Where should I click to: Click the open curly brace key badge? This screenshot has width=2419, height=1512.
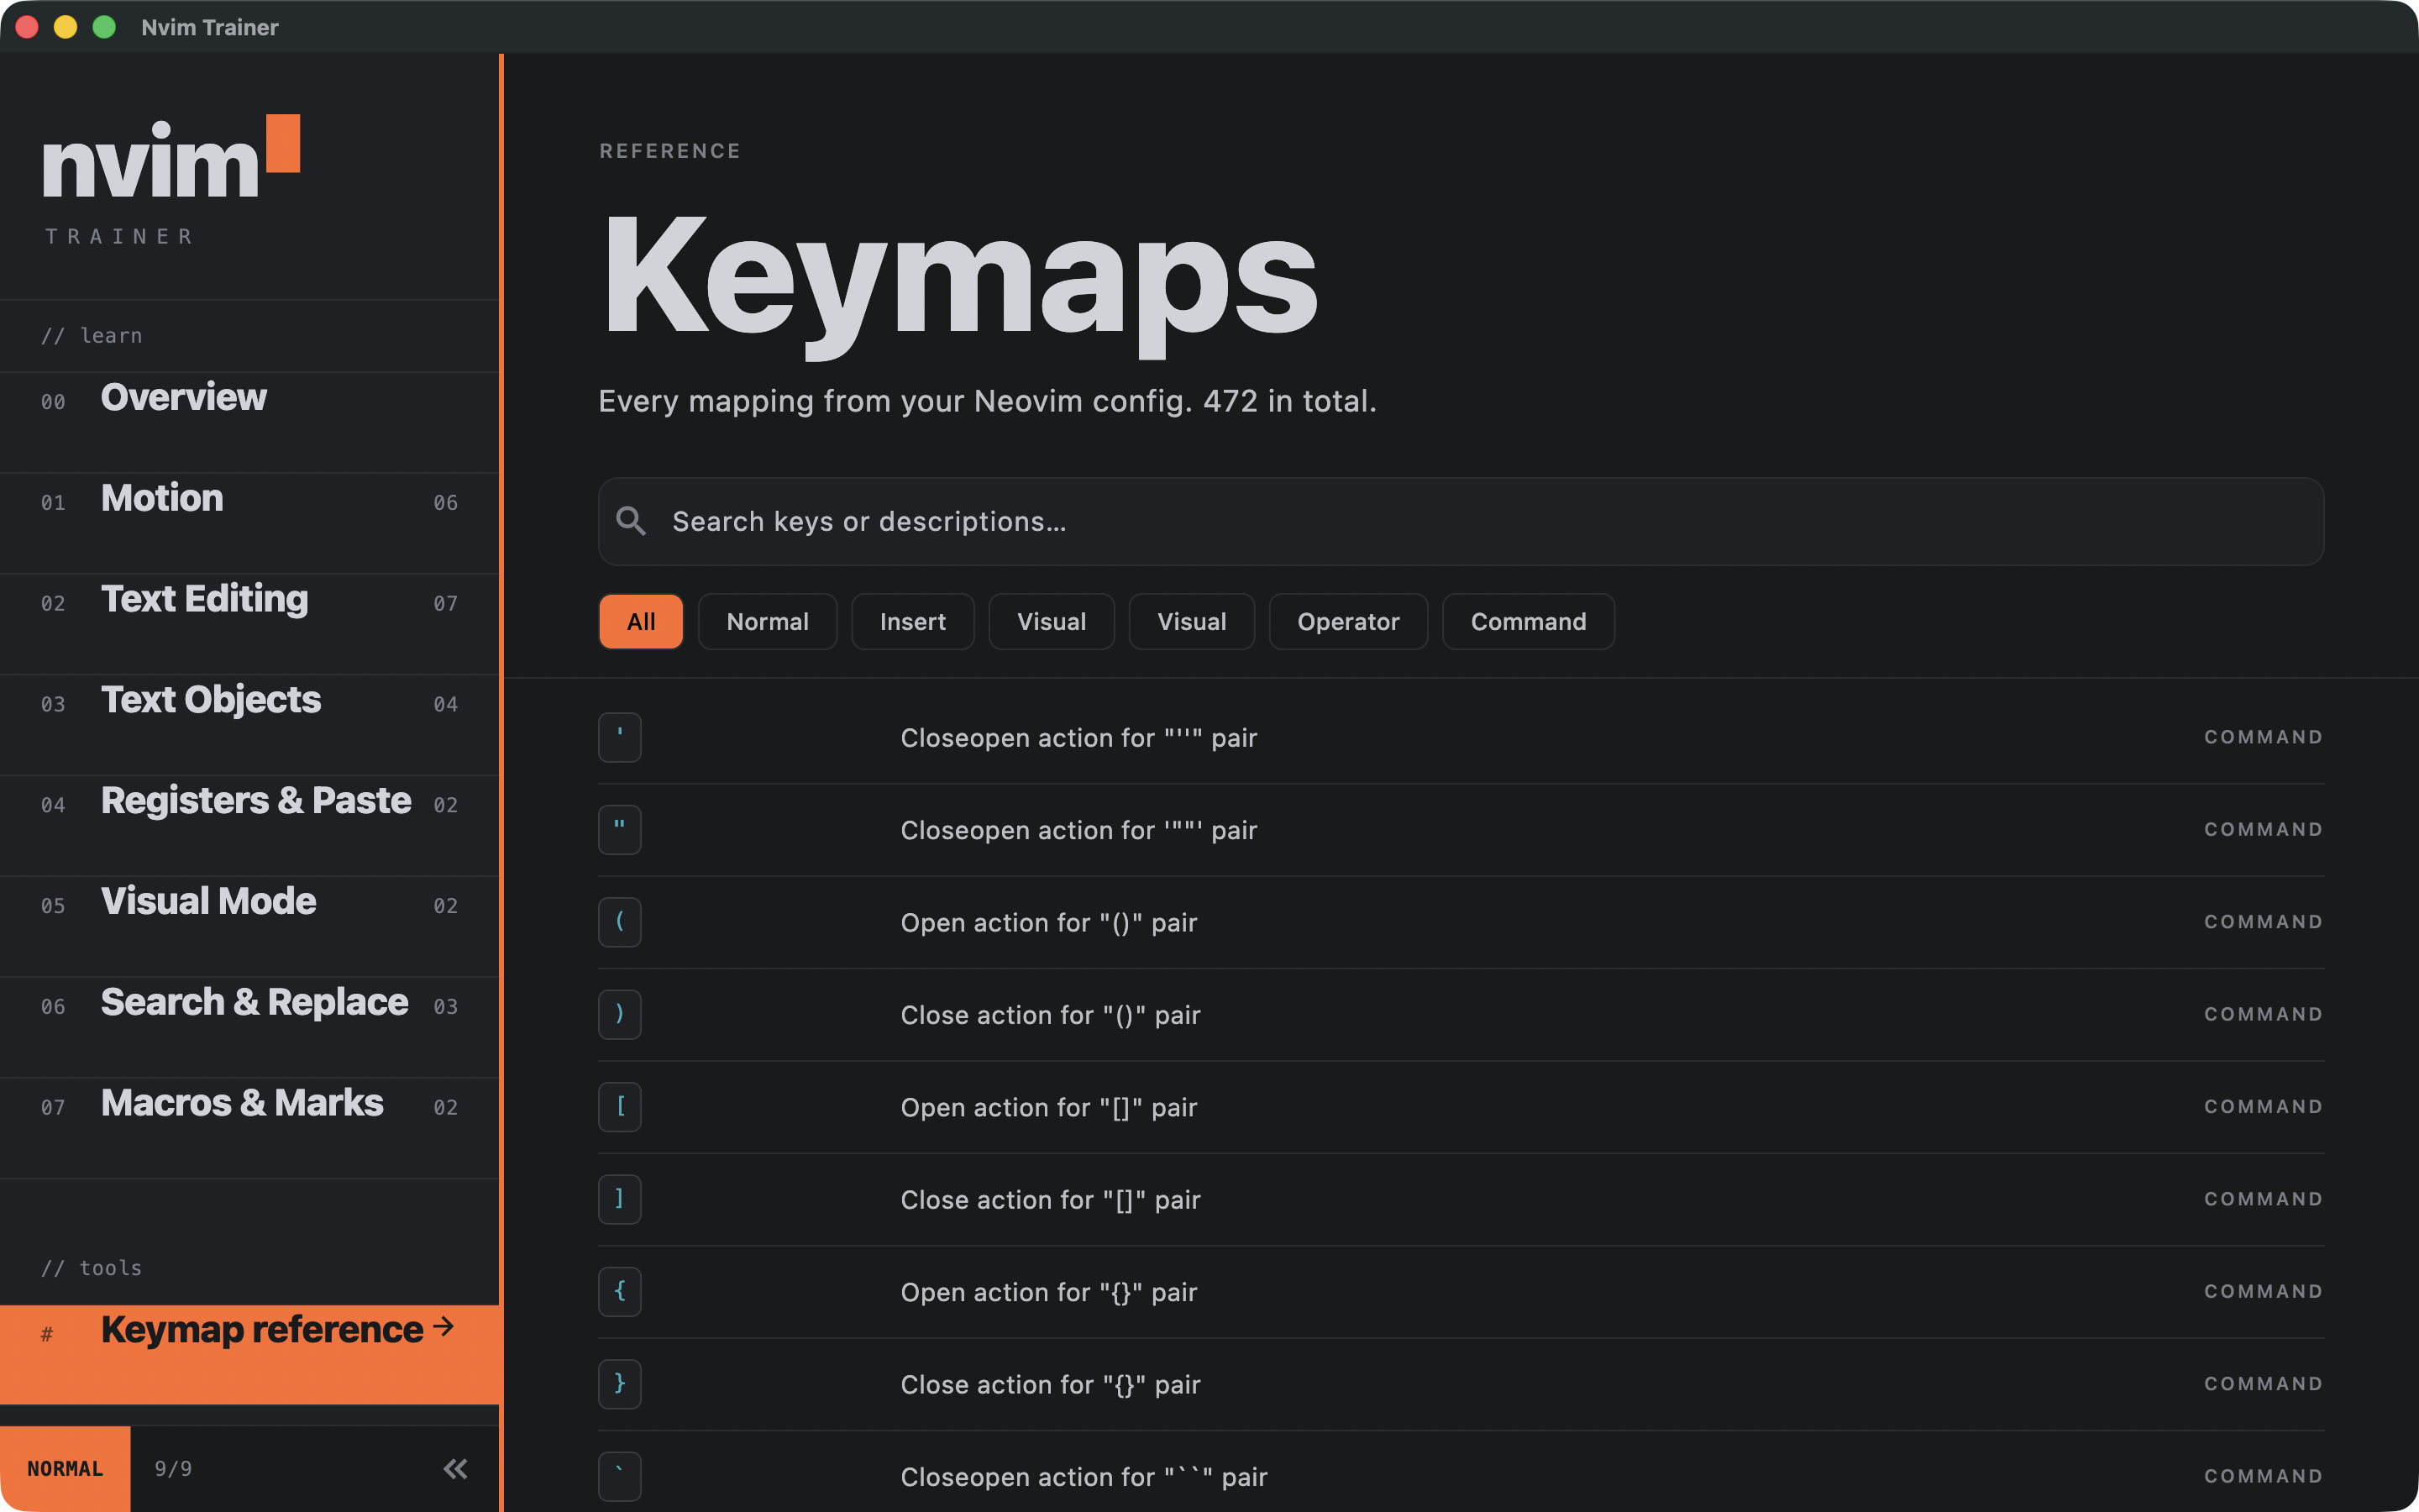620,1291
